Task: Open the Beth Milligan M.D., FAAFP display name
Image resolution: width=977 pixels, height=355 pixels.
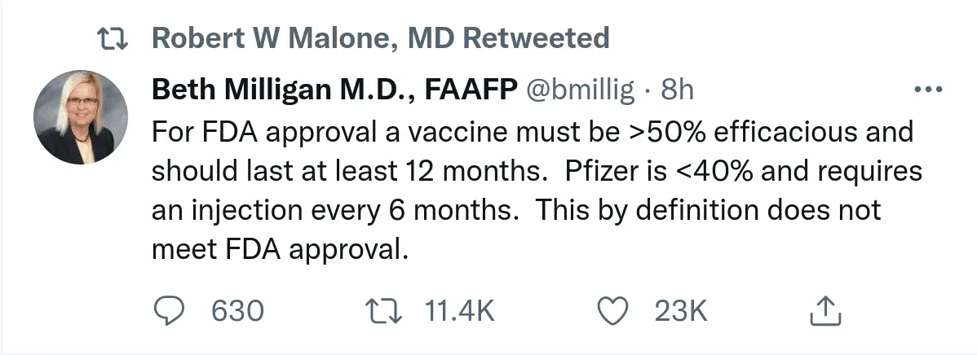Action: pos(335,90)
